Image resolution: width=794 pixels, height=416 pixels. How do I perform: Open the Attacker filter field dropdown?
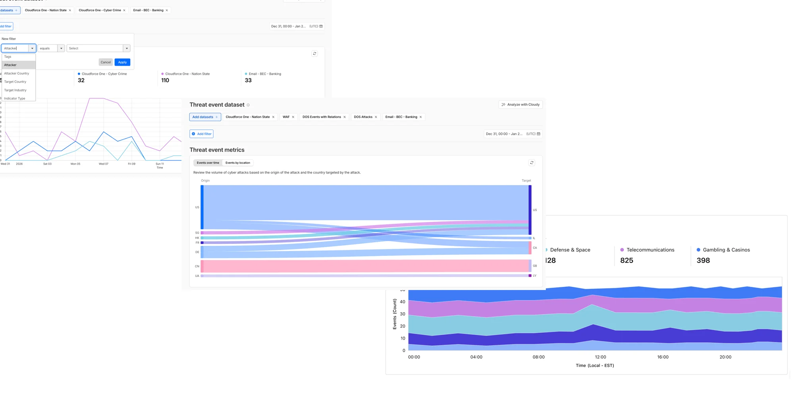33,48
